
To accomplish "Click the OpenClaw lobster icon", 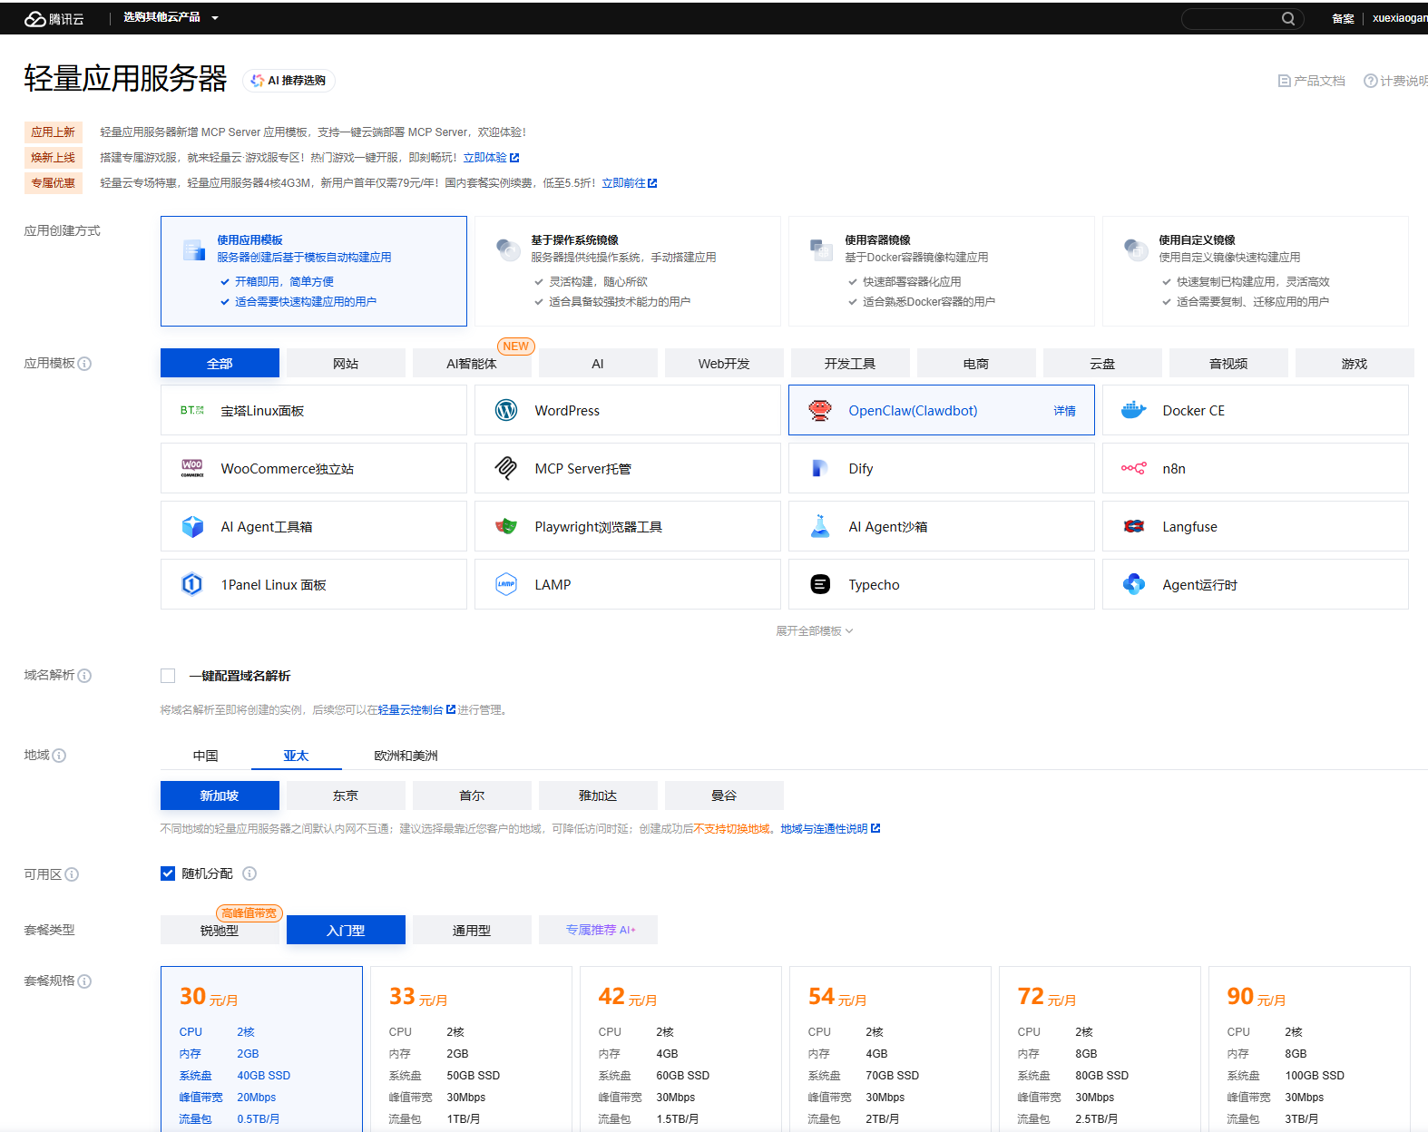I will pos(820,410).
